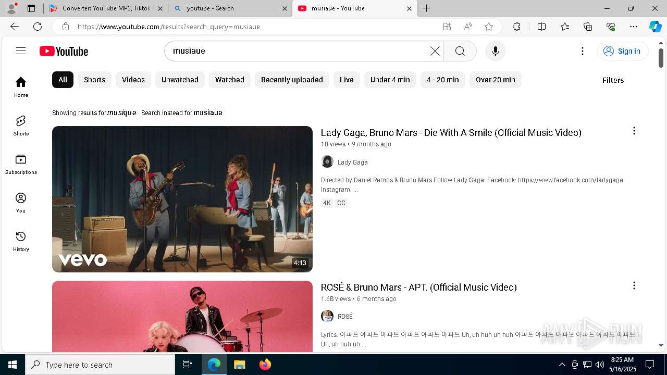Screen dimensions: 667x375
Task: Click the APT. video thumbnail
Action: [x=182, y=316]
